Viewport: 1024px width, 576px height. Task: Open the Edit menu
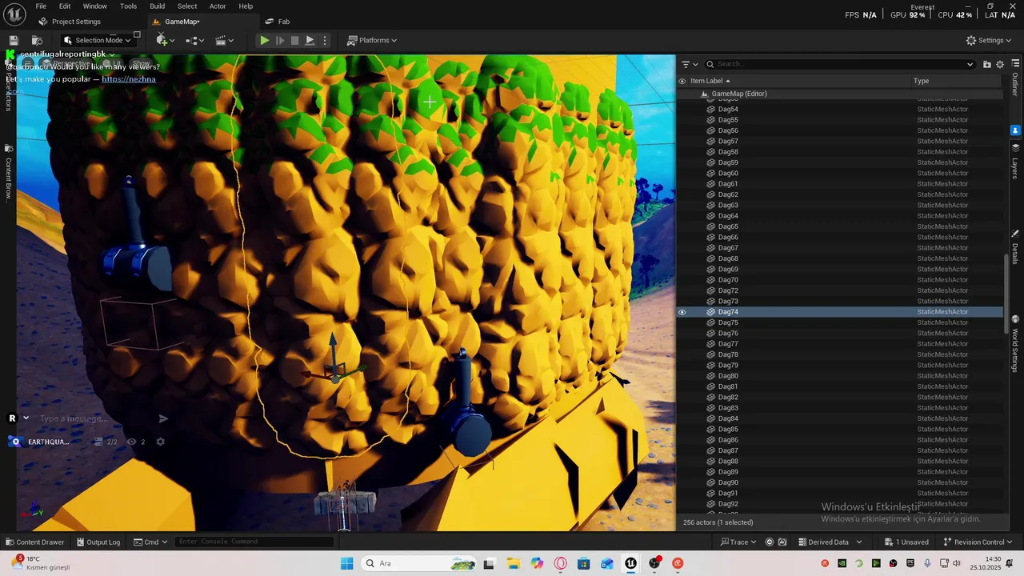pyautogui.click(x=65, y=6)
